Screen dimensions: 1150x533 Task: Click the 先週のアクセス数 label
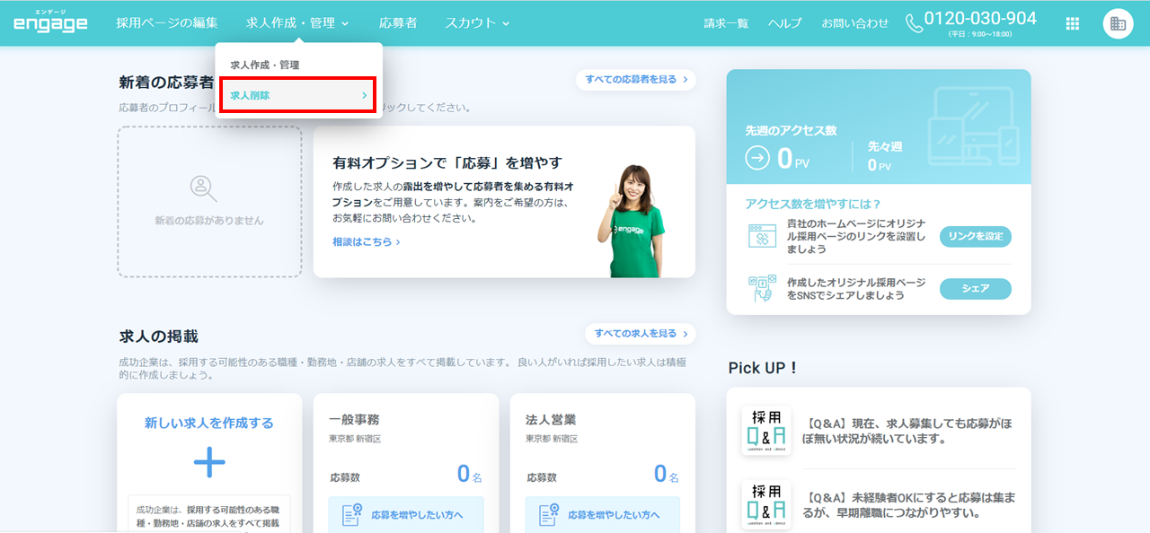[791, 130]
